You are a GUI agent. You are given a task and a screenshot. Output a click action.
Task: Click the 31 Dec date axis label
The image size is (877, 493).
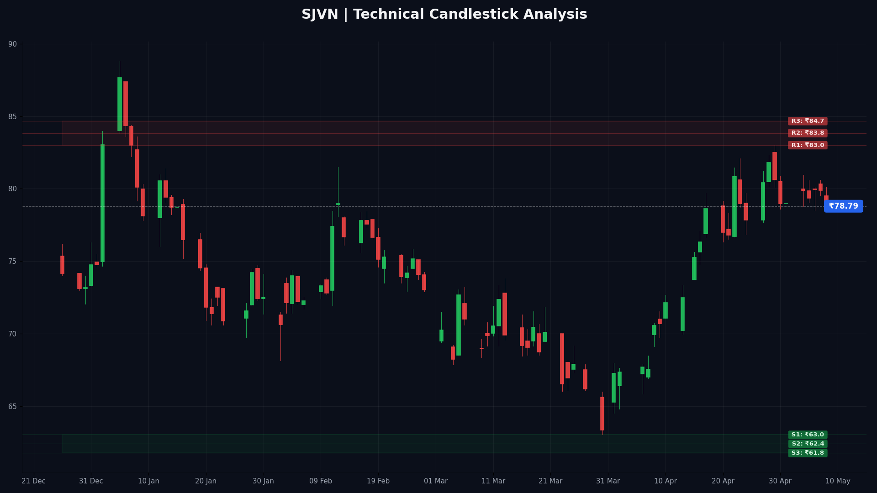pyautogui.click(x=91, y=481)
